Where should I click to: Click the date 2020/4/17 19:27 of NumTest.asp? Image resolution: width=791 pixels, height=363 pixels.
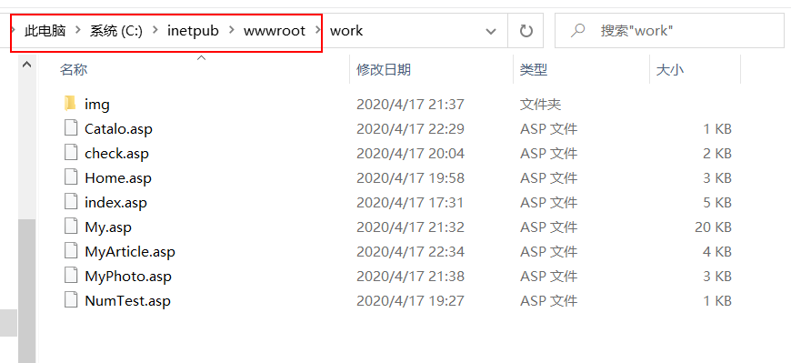tap(410, 301)
